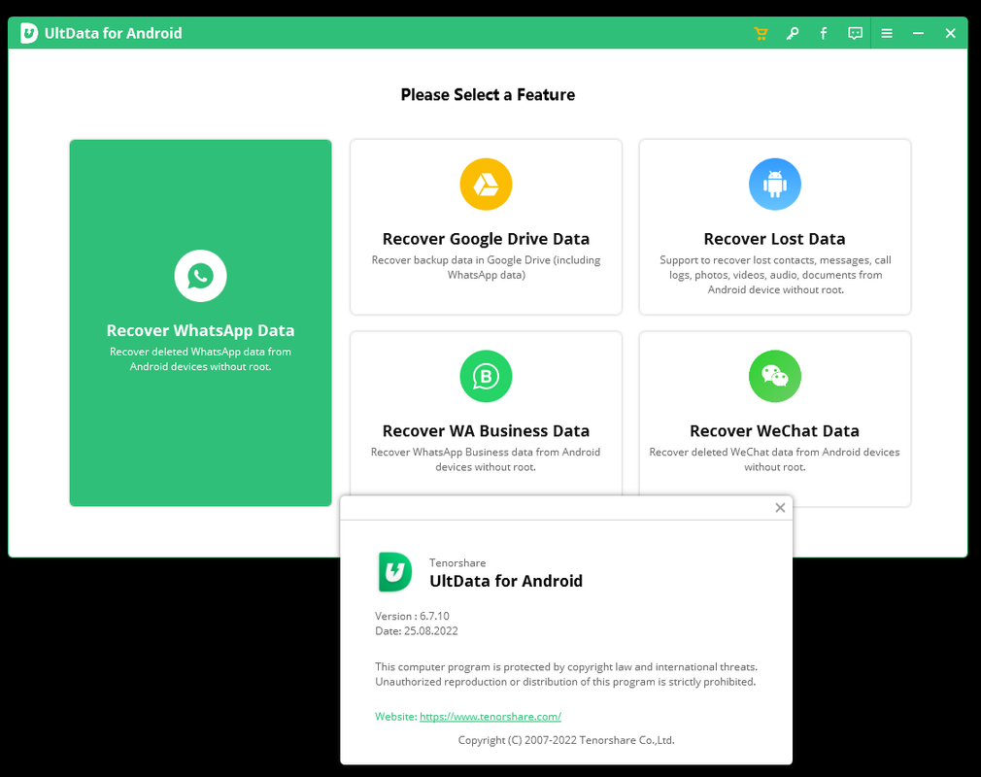Close the UltData for Android window
This screenshot has height=777, width=981.
(950, 34)
